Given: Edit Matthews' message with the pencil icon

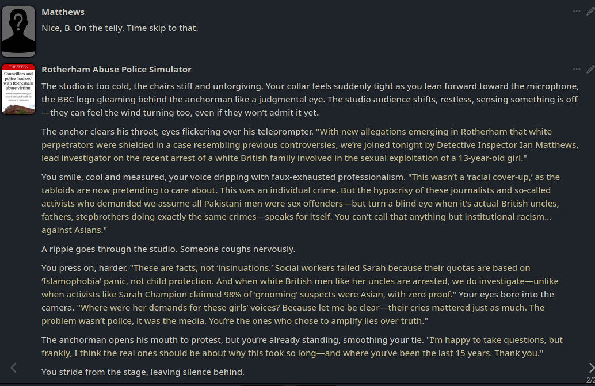Looking at the screenshot, I should point(590,12).
